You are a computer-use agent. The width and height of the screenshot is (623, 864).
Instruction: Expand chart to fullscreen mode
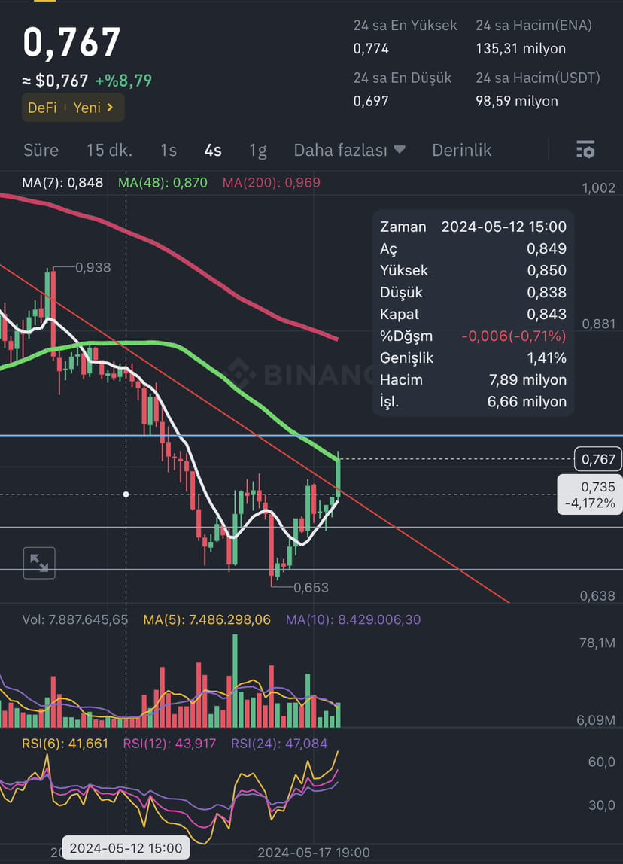38,562
